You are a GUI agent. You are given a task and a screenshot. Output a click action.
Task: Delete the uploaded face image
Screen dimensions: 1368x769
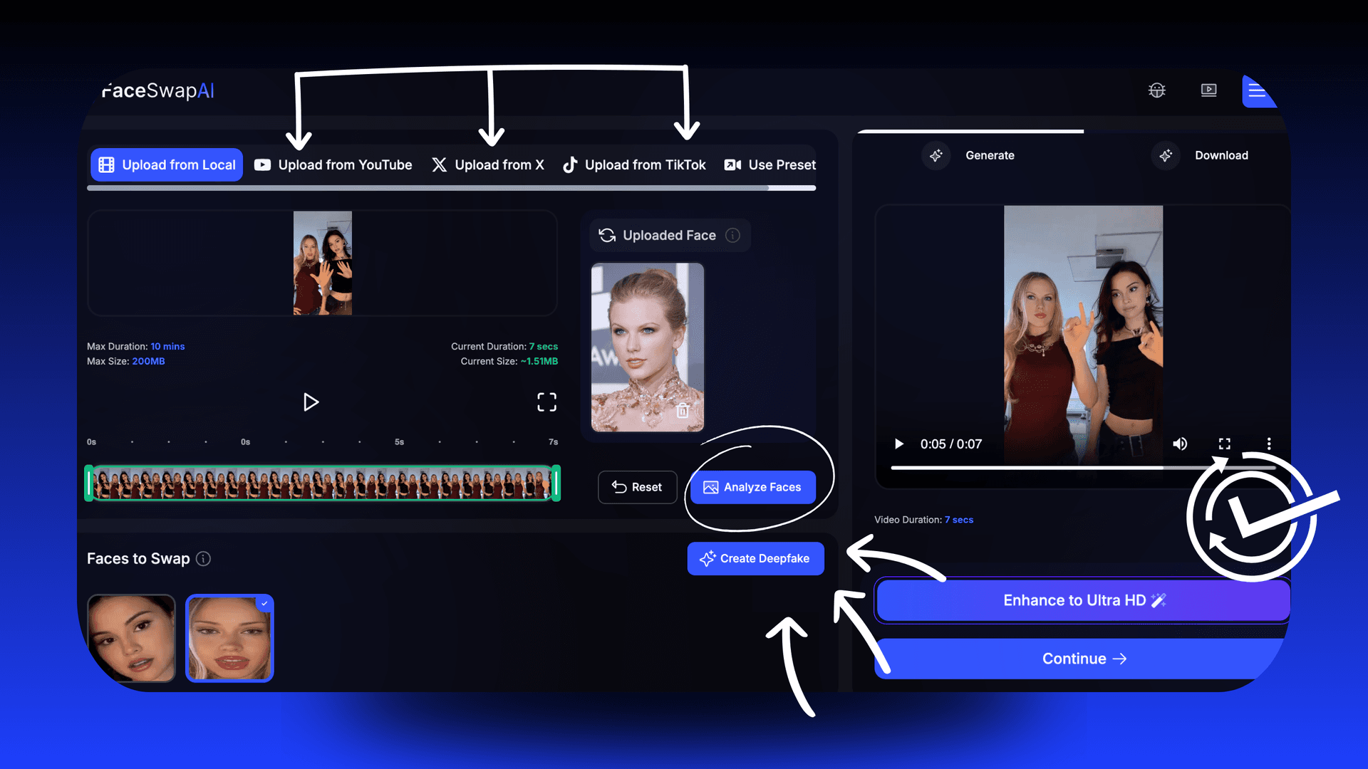tap(683, 411)
